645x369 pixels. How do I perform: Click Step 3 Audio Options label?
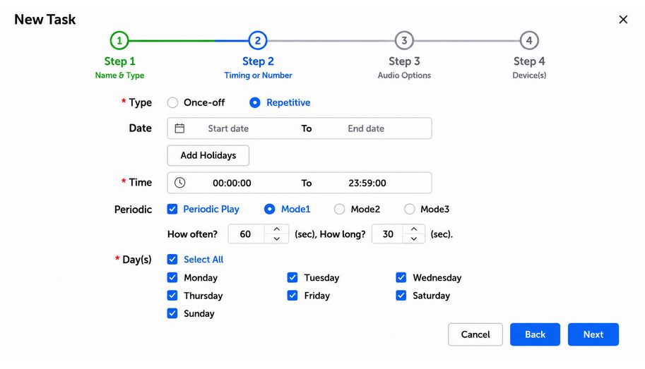pos(404,75)
